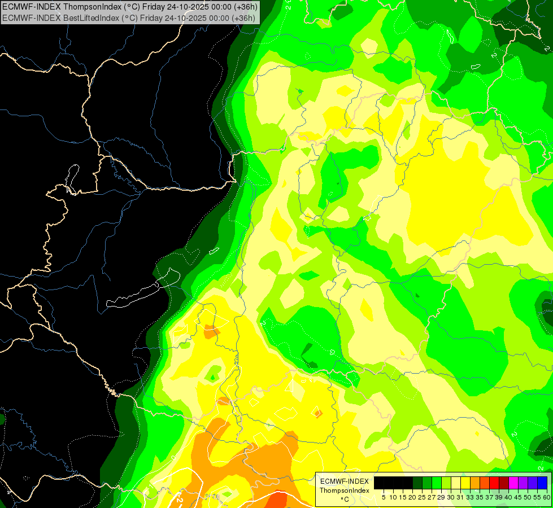Select the dark green 20–25 legend swatch

[417, 483]
